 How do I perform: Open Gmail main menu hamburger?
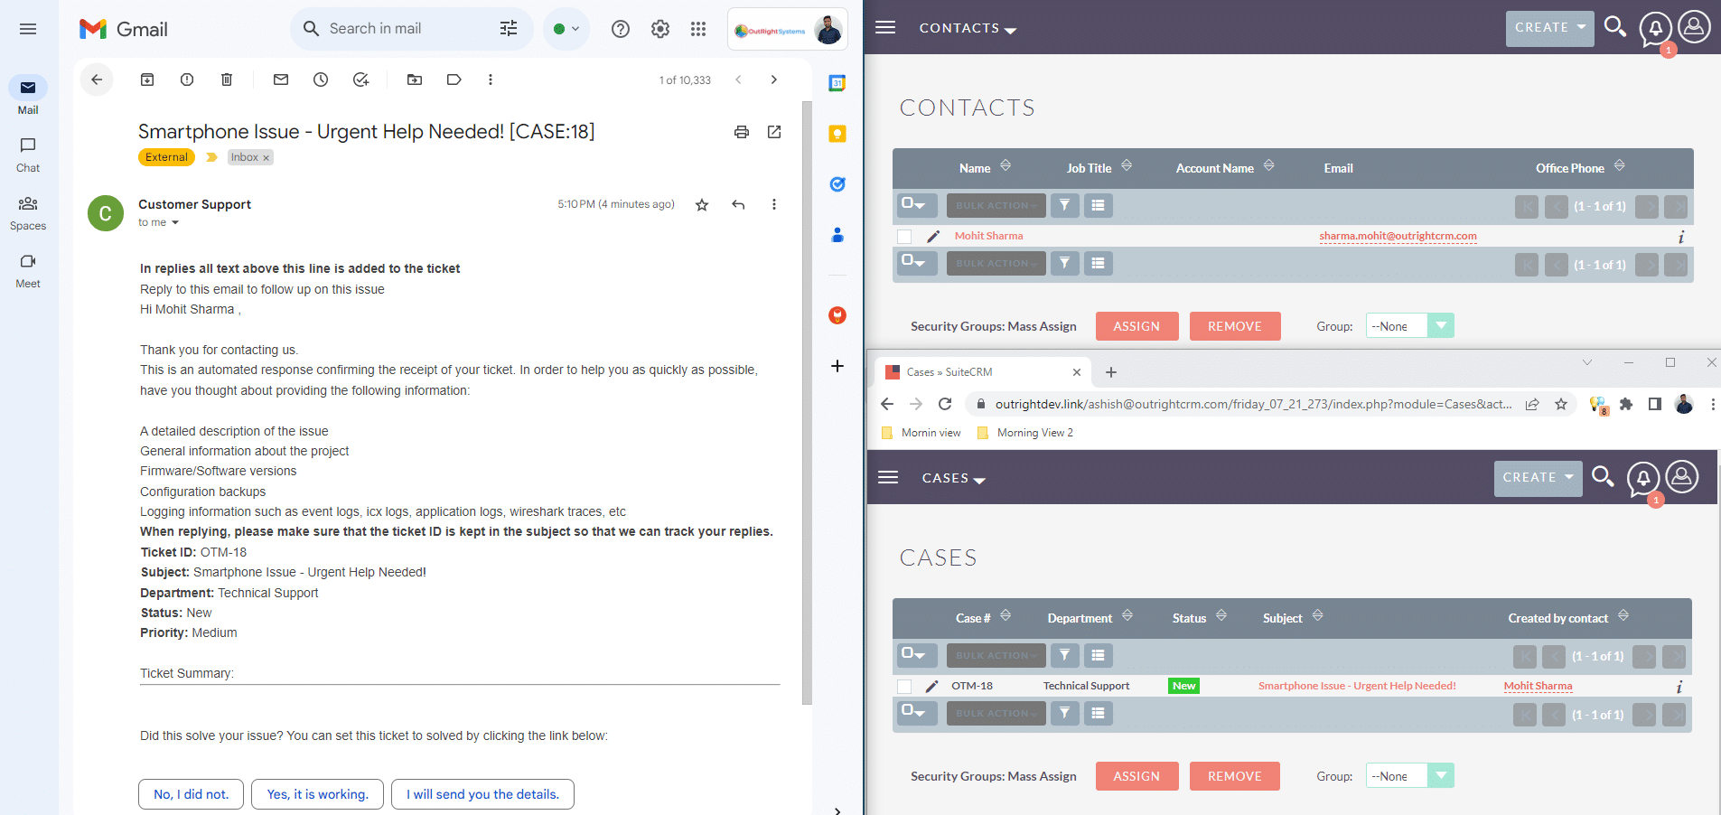(28, 29)
